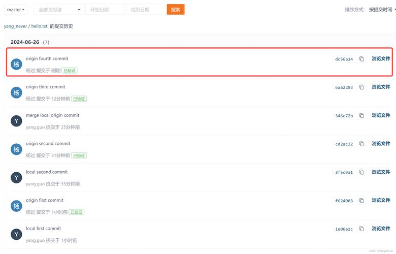
Task: Click copy icon next to 6aa2283
Action: 361,87
